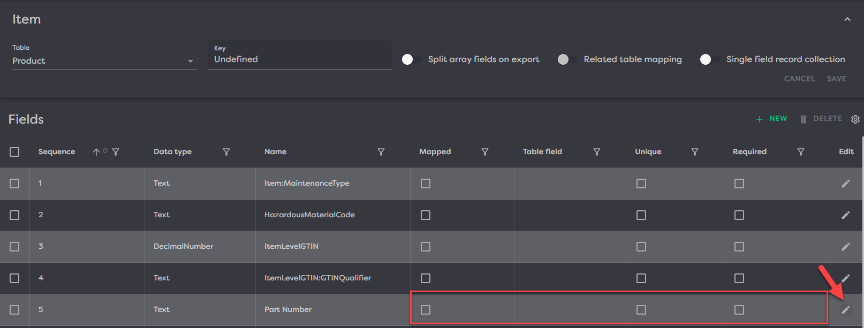
Task: Click the CANCEL button
Action: tap(799, 79)
